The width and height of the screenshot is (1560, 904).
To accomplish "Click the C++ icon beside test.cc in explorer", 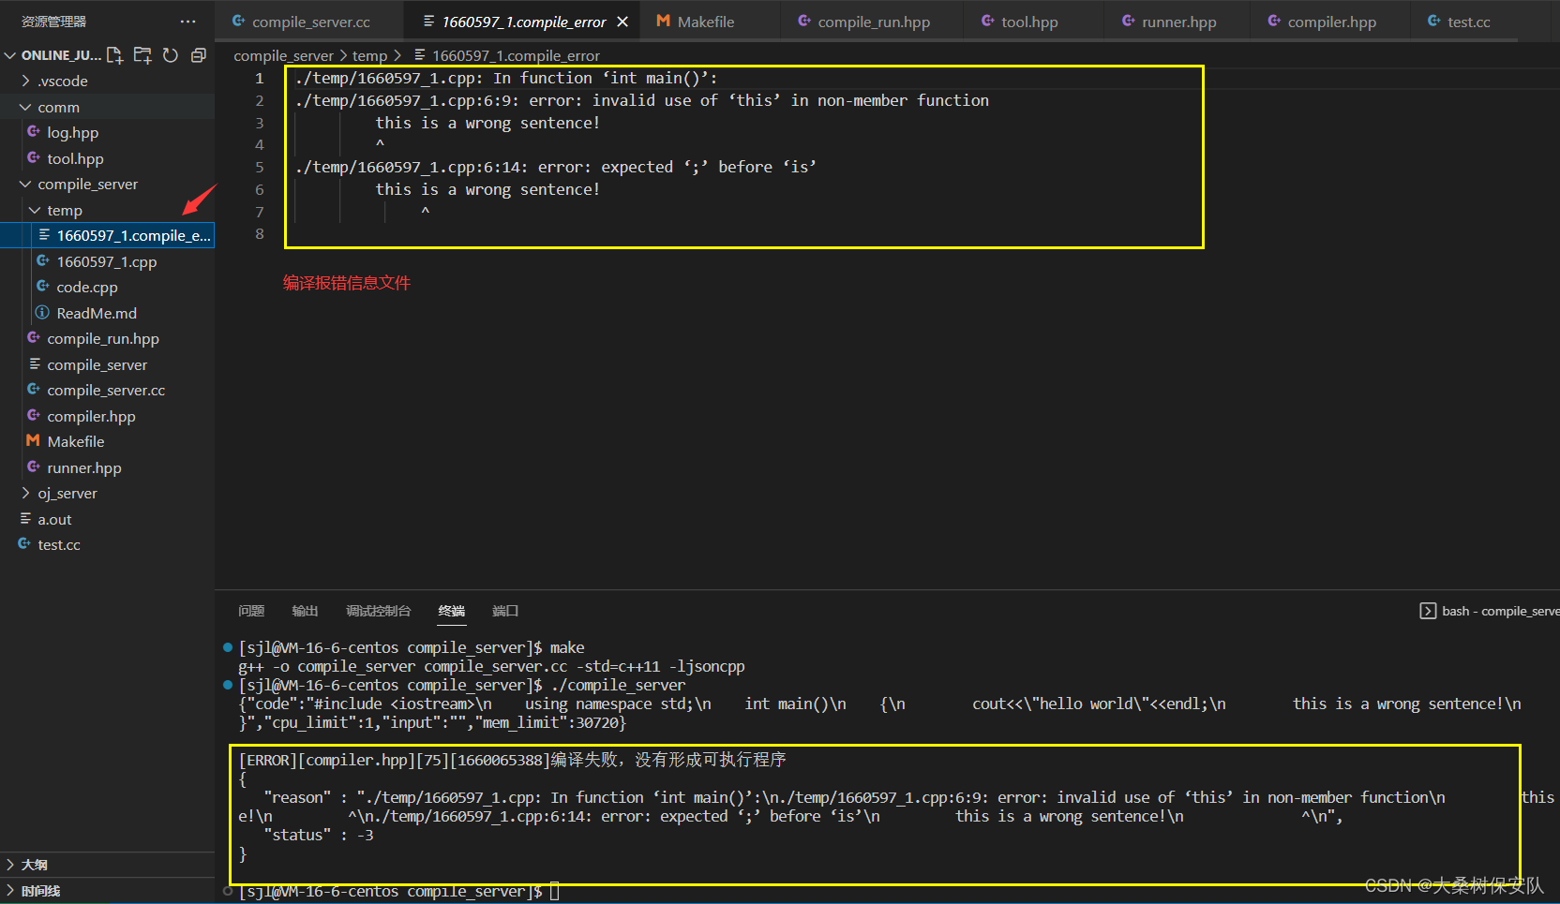I will [24, 544].
